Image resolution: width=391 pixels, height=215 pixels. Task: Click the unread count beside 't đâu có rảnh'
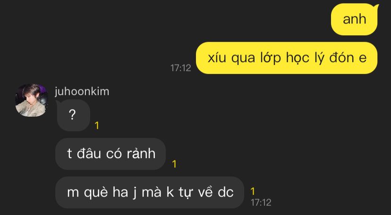174,164
